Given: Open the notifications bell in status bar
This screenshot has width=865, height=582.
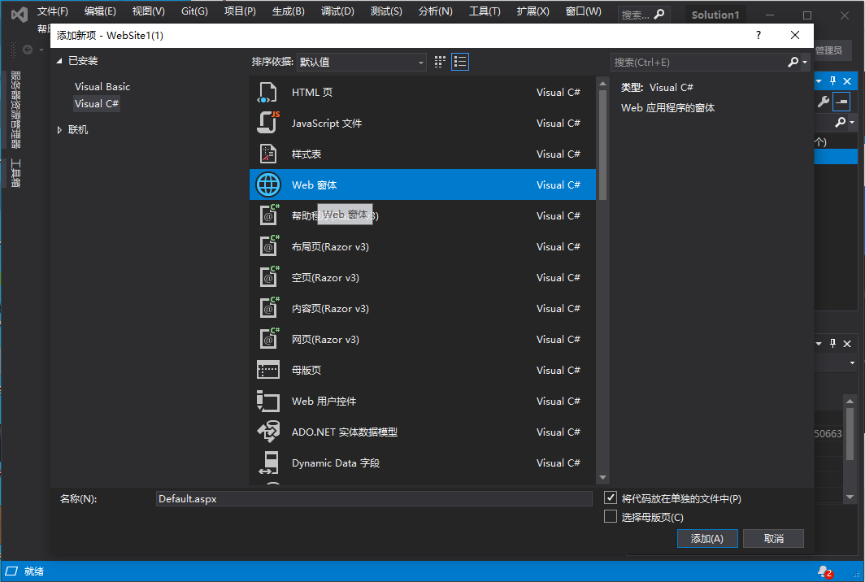Looking at the screenshot, I should pos(824,571).
